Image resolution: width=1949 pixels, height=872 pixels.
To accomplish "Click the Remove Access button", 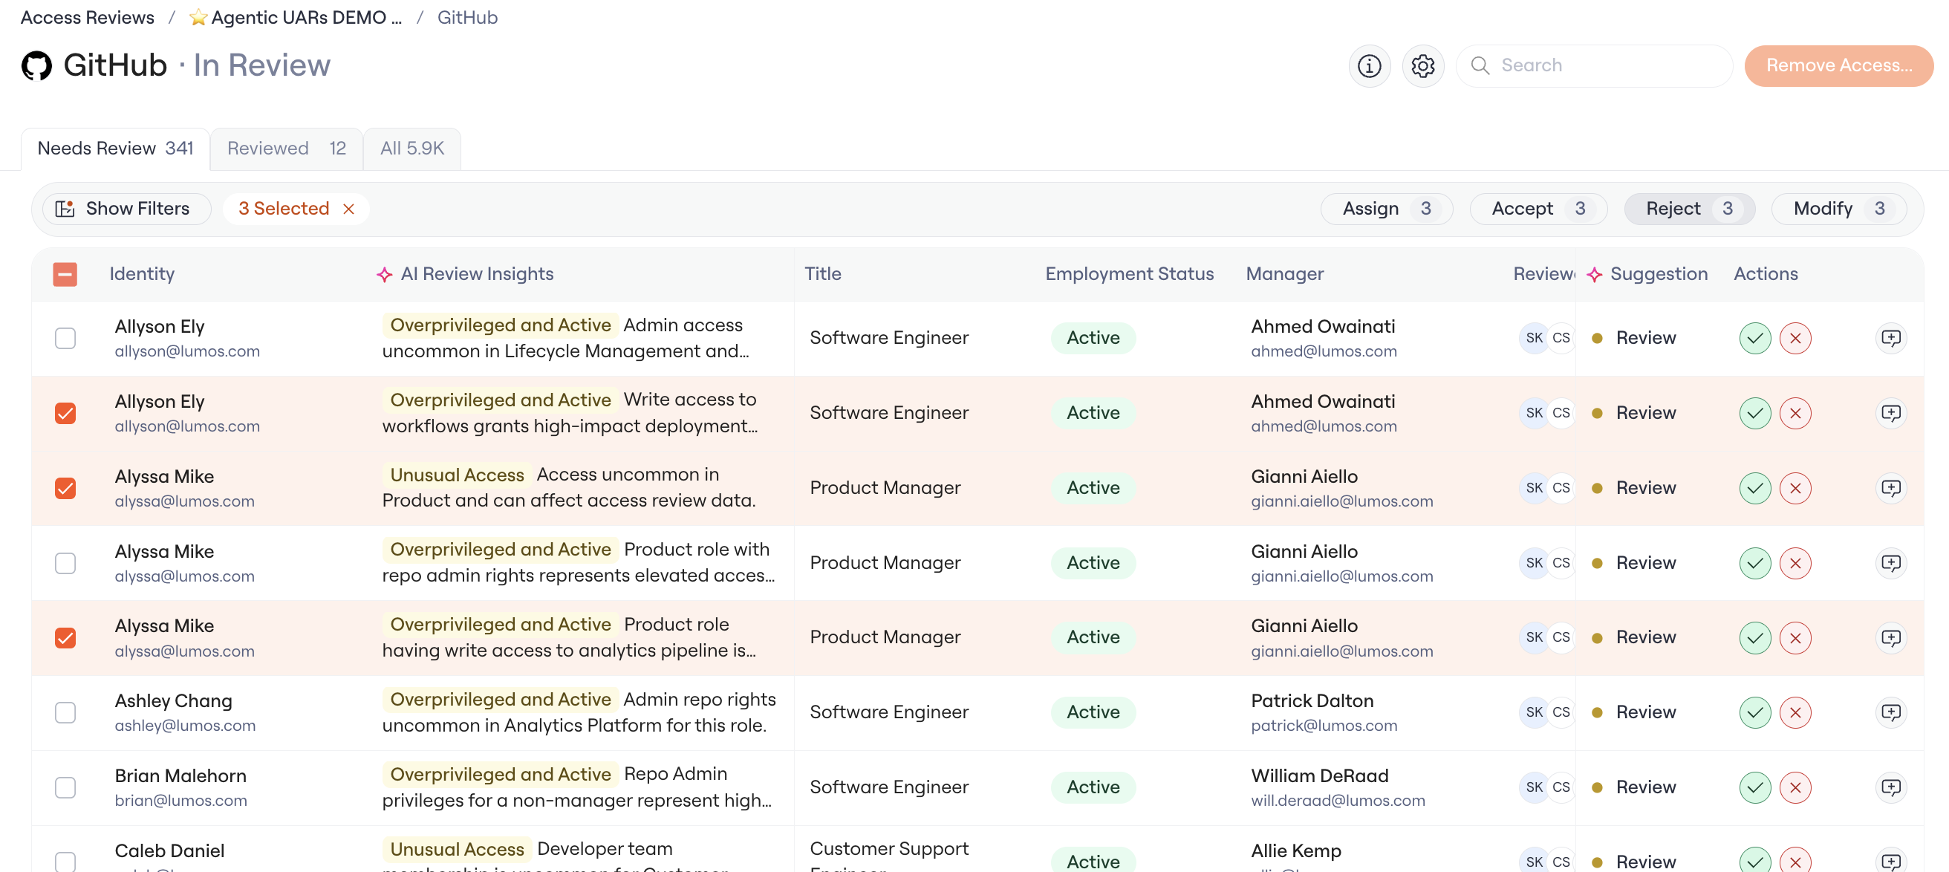I will [x=1838, y=66].
